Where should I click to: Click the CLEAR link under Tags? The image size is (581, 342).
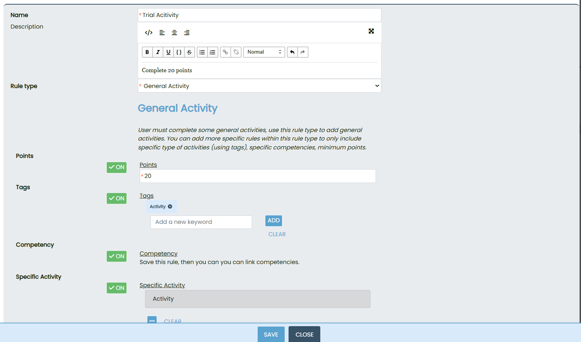tap(277, 234)
